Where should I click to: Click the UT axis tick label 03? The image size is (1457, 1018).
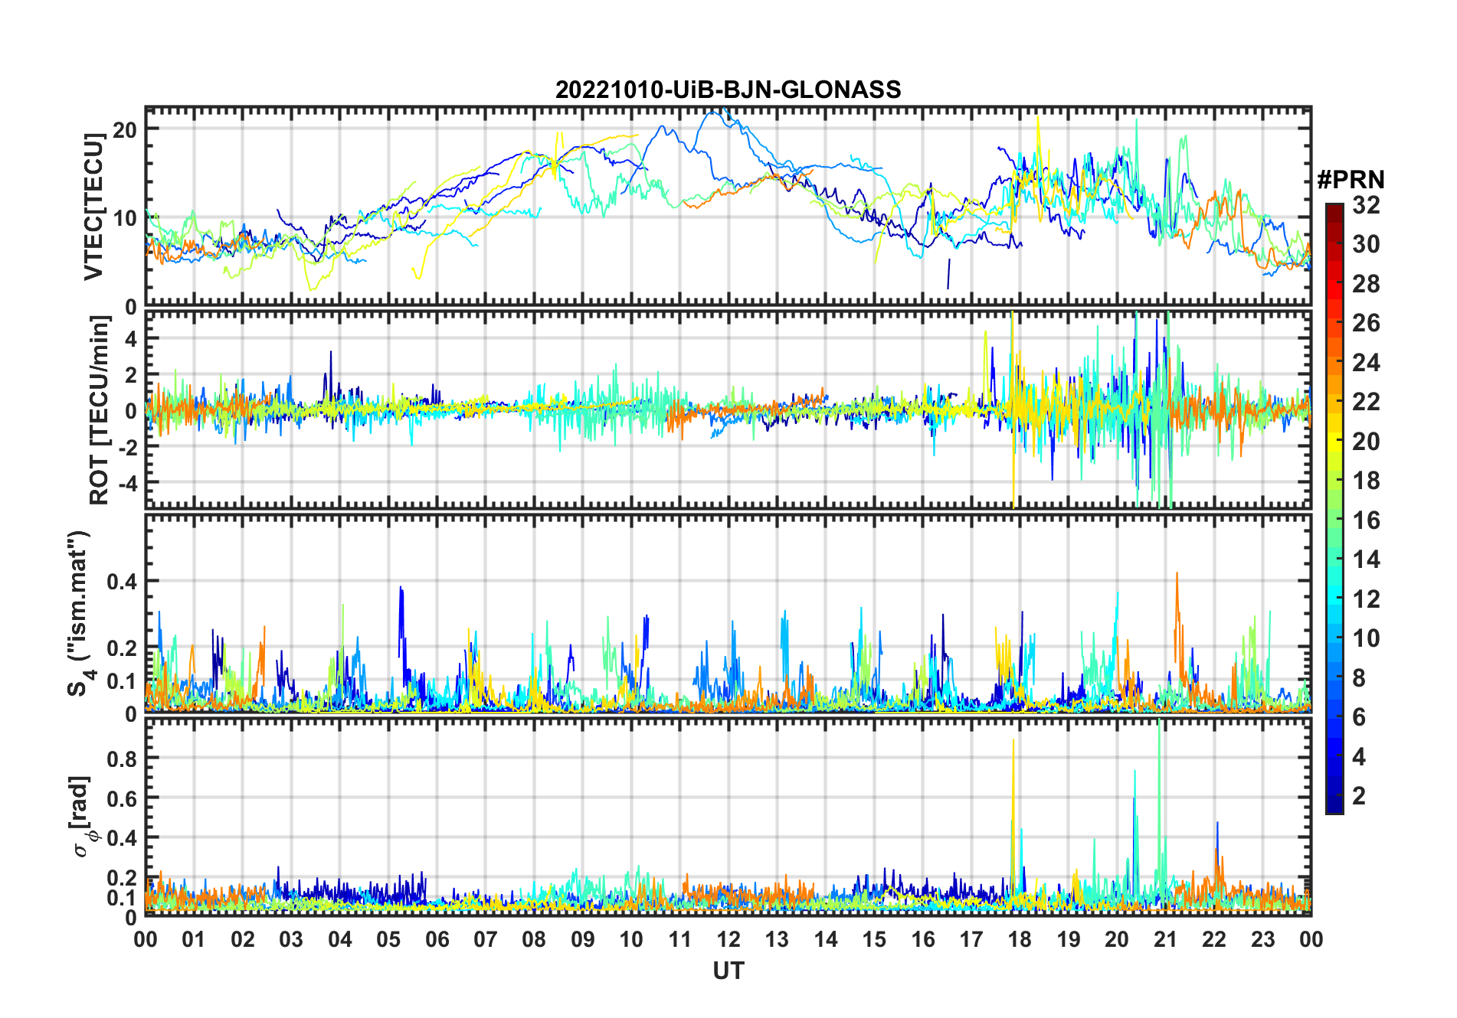coord(291,940)
